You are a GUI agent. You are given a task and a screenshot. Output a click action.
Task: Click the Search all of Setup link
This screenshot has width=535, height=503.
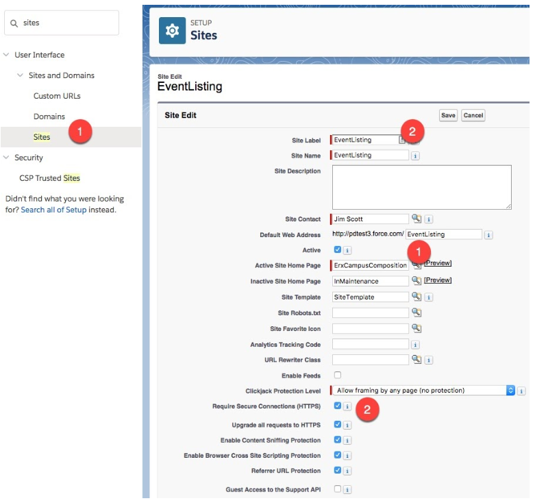(x=53, y=210)
